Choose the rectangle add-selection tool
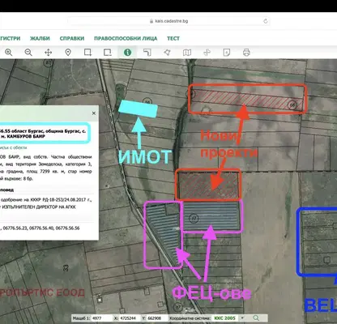Image resolution: width=337 pixels, height=324 pixels. coord(87,53)
